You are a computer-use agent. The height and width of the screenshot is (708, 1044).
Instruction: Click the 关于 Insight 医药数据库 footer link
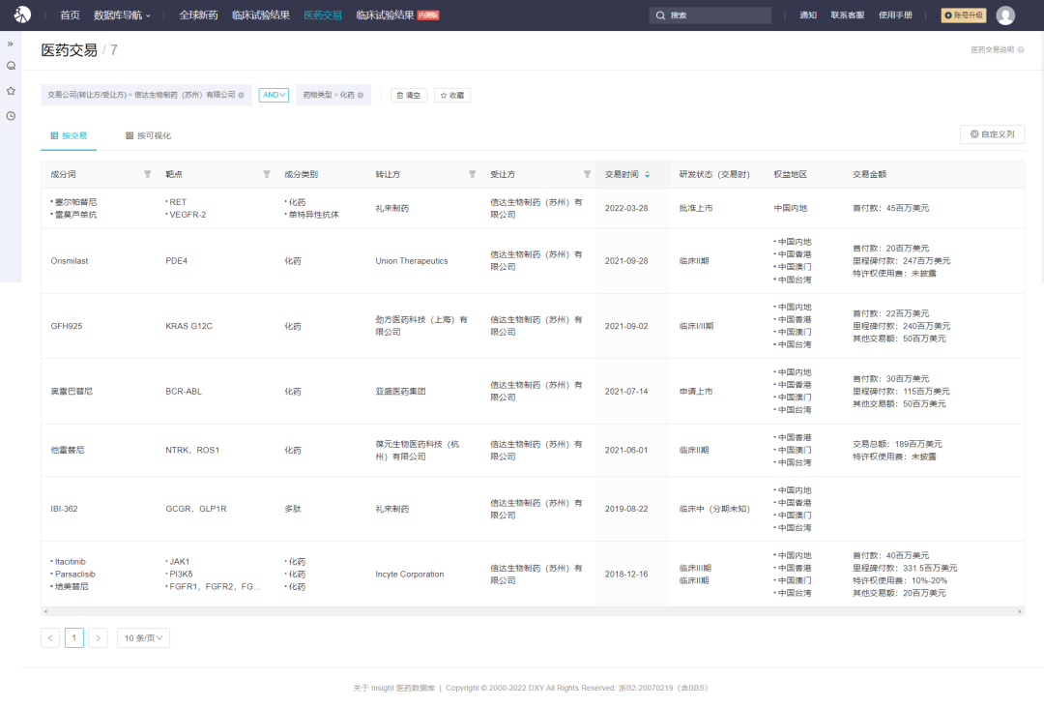tap(394, 688)
